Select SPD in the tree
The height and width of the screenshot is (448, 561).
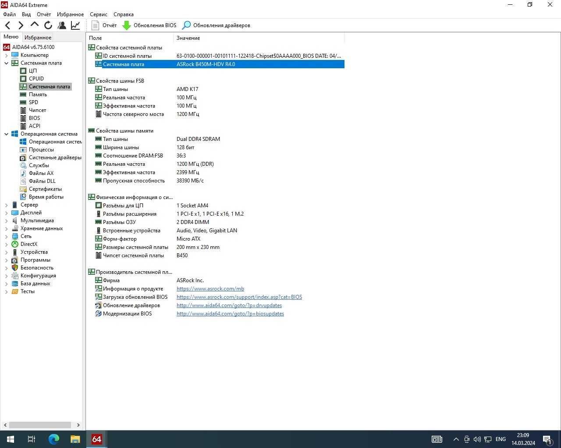(x=33, y=102)
